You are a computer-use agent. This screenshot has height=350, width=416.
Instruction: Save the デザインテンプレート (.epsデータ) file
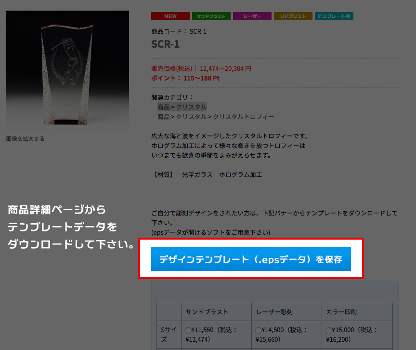pyautogui.click(x=251, y=259)
